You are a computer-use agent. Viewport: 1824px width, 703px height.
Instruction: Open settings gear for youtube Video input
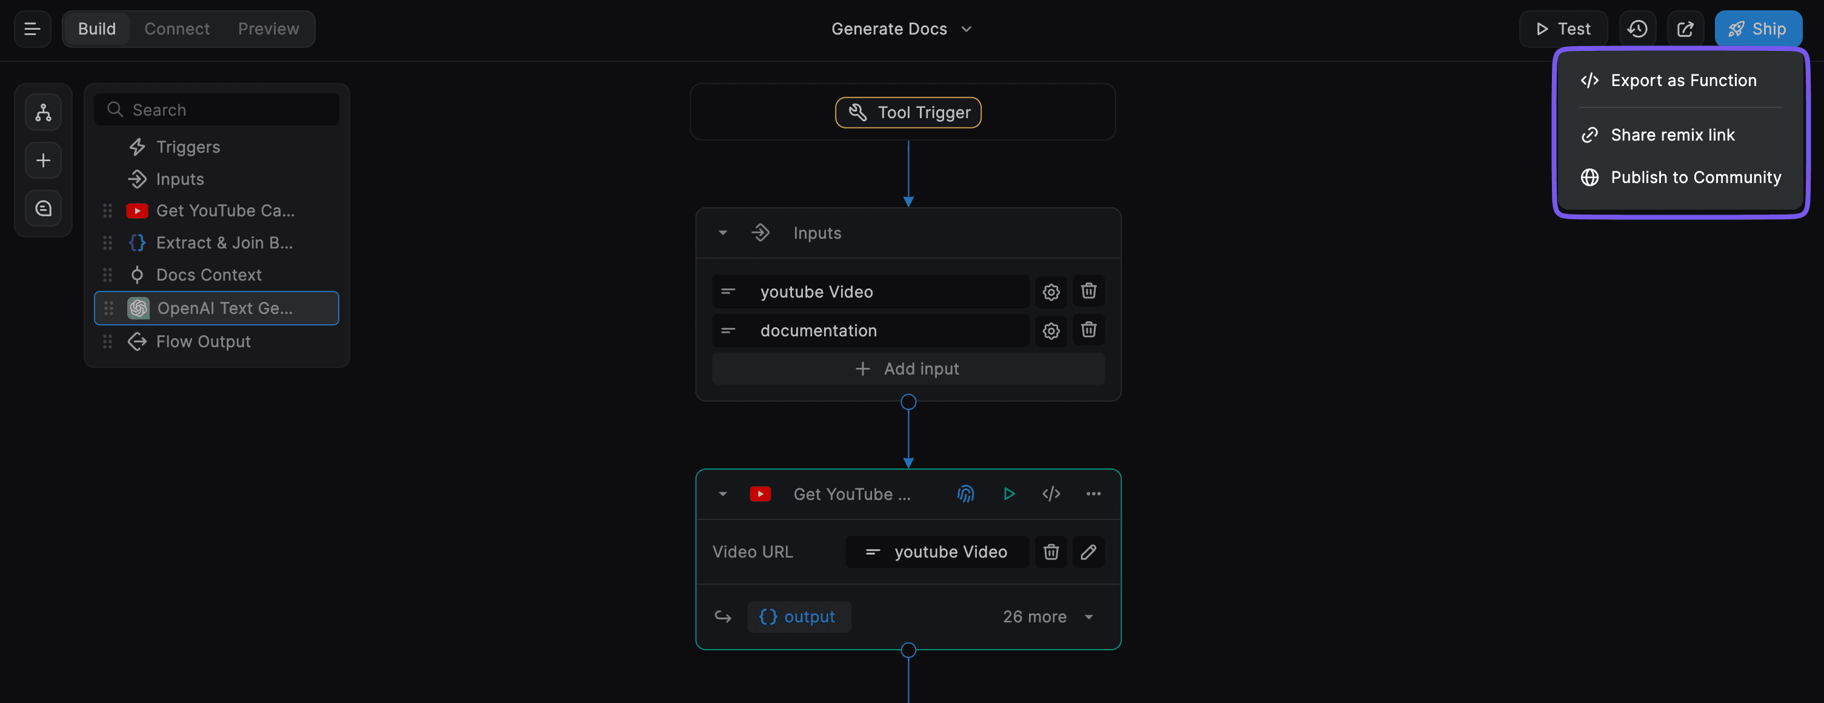coord(1051,292)
